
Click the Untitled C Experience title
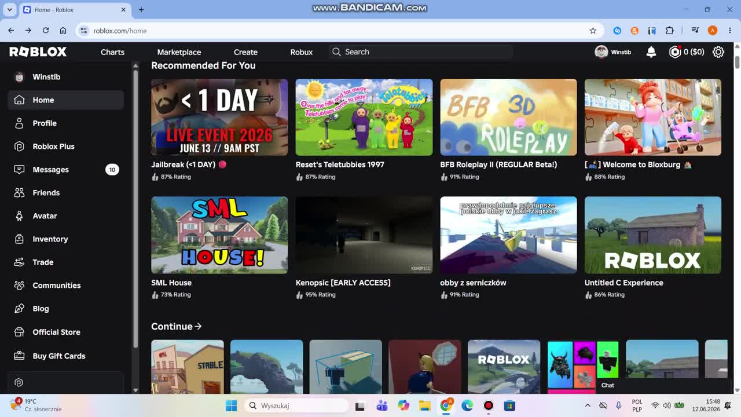click(624, 283)
